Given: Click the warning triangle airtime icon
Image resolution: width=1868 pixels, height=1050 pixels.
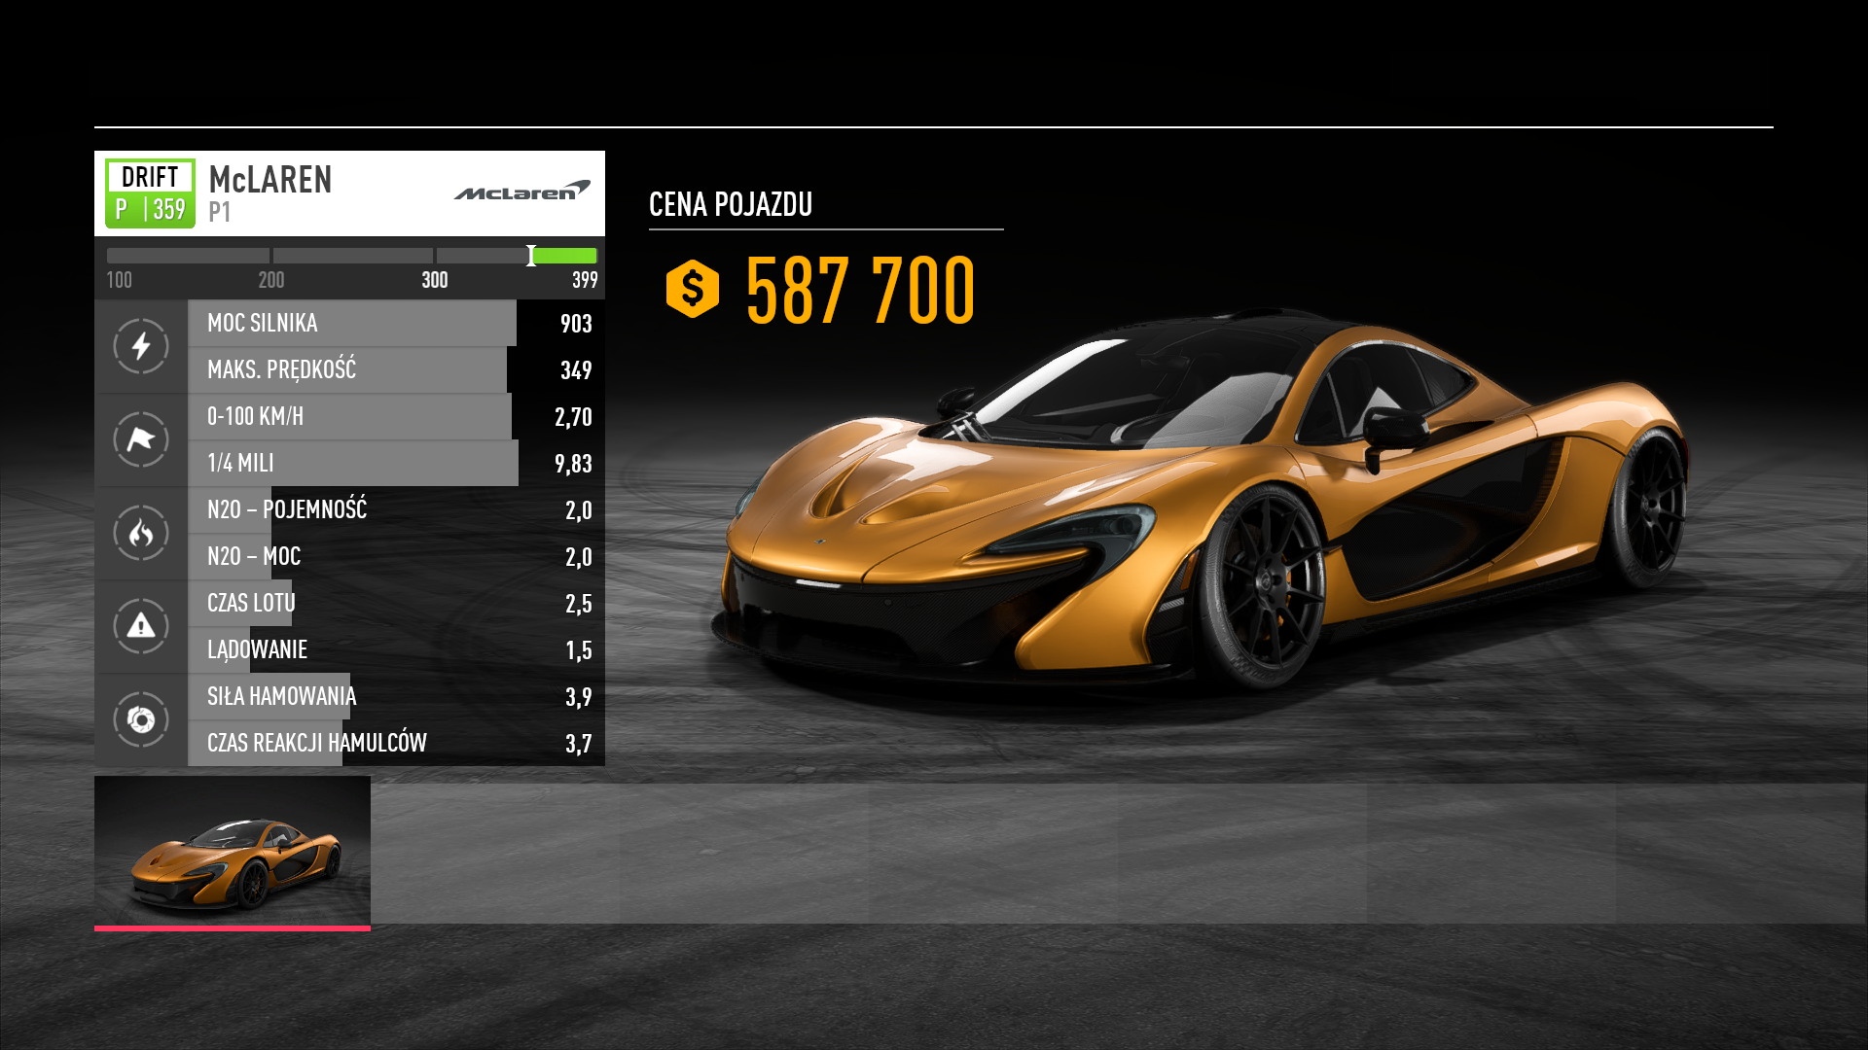Looking at the screenshot, I should coord(141,626).
